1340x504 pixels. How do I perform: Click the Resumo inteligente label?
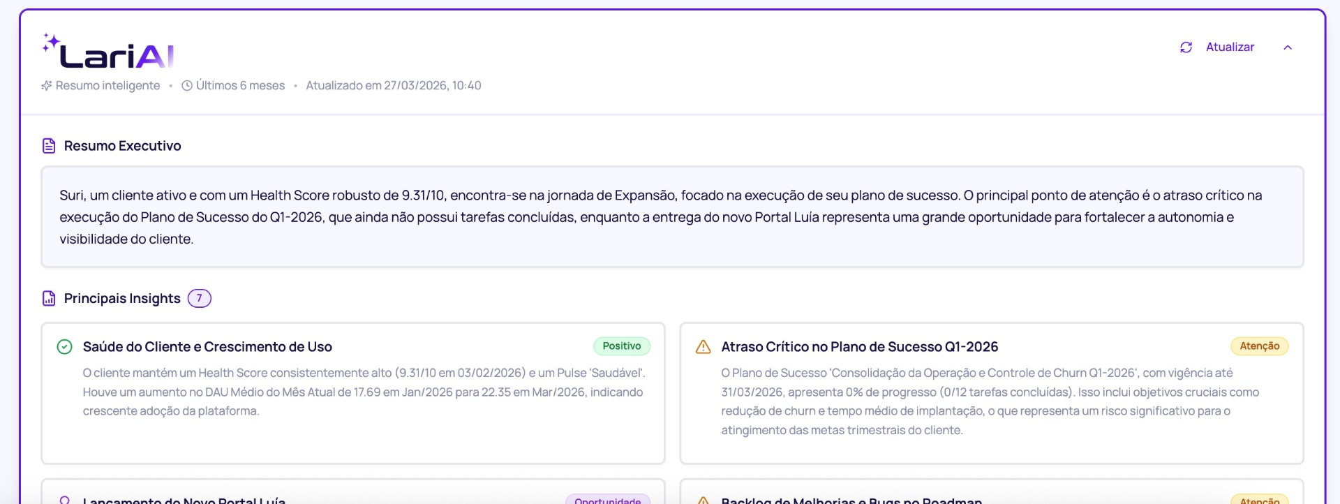(x=107, y=85)
